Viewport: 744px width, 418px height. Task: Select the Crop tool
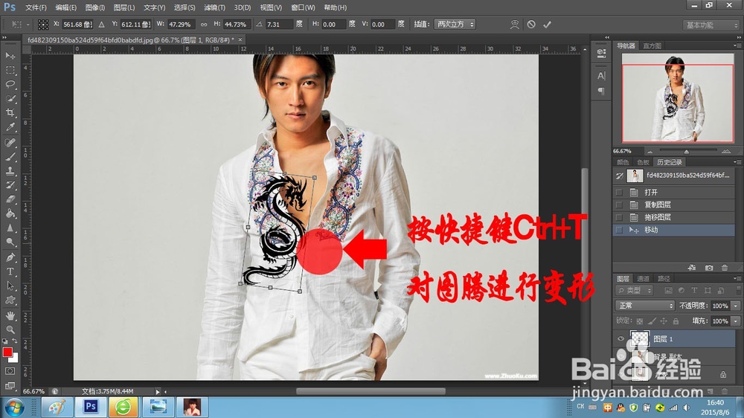[10, 113]
